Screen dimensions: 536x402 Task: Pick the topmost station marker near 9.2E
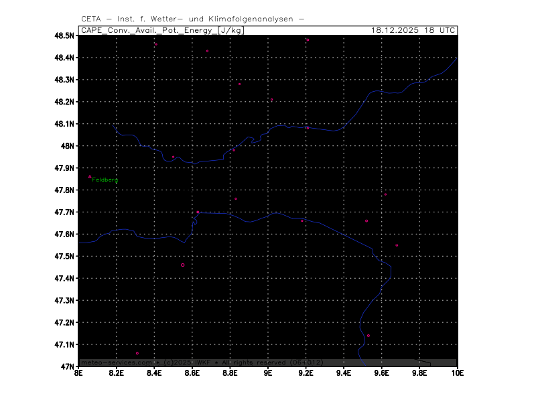[x=308, y=40]
